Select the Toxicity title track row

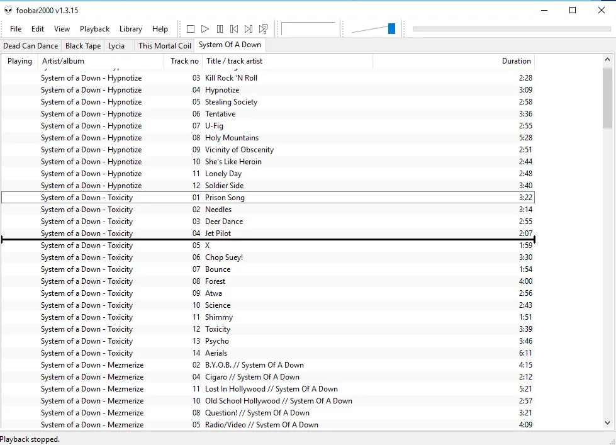point(268,329)
